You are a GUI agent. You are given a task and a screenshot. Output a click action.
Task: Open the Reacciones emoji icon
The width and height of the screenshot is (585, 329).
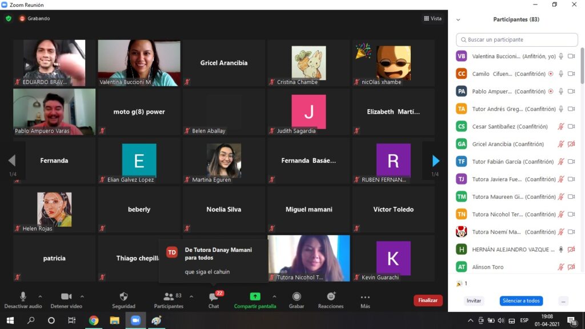pos(331,297)
